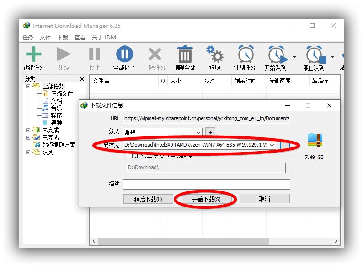Screen dimensions: 363x267
Task: Click the Stop Queue (停止队列) icon
Action: point(316,54)
